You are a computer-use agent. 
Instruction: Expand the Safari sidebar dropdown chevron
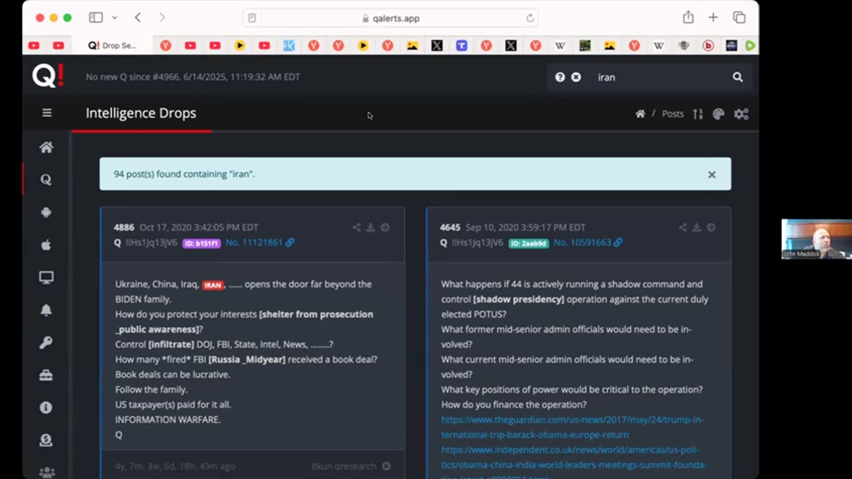(x=114, y=18)
